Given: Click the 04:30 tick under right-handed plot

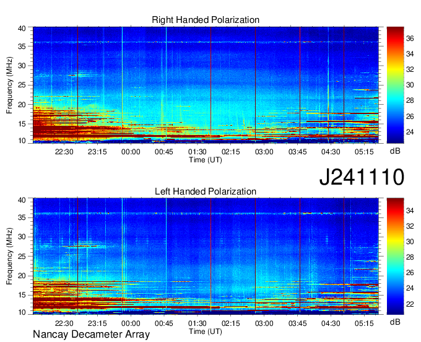Looking at the screenshot, I should 331,152.
